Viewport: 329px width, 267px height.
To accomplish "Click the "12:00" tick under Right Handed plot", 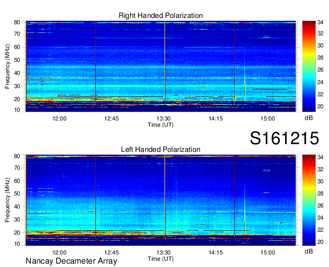I will tap(60, 119).
